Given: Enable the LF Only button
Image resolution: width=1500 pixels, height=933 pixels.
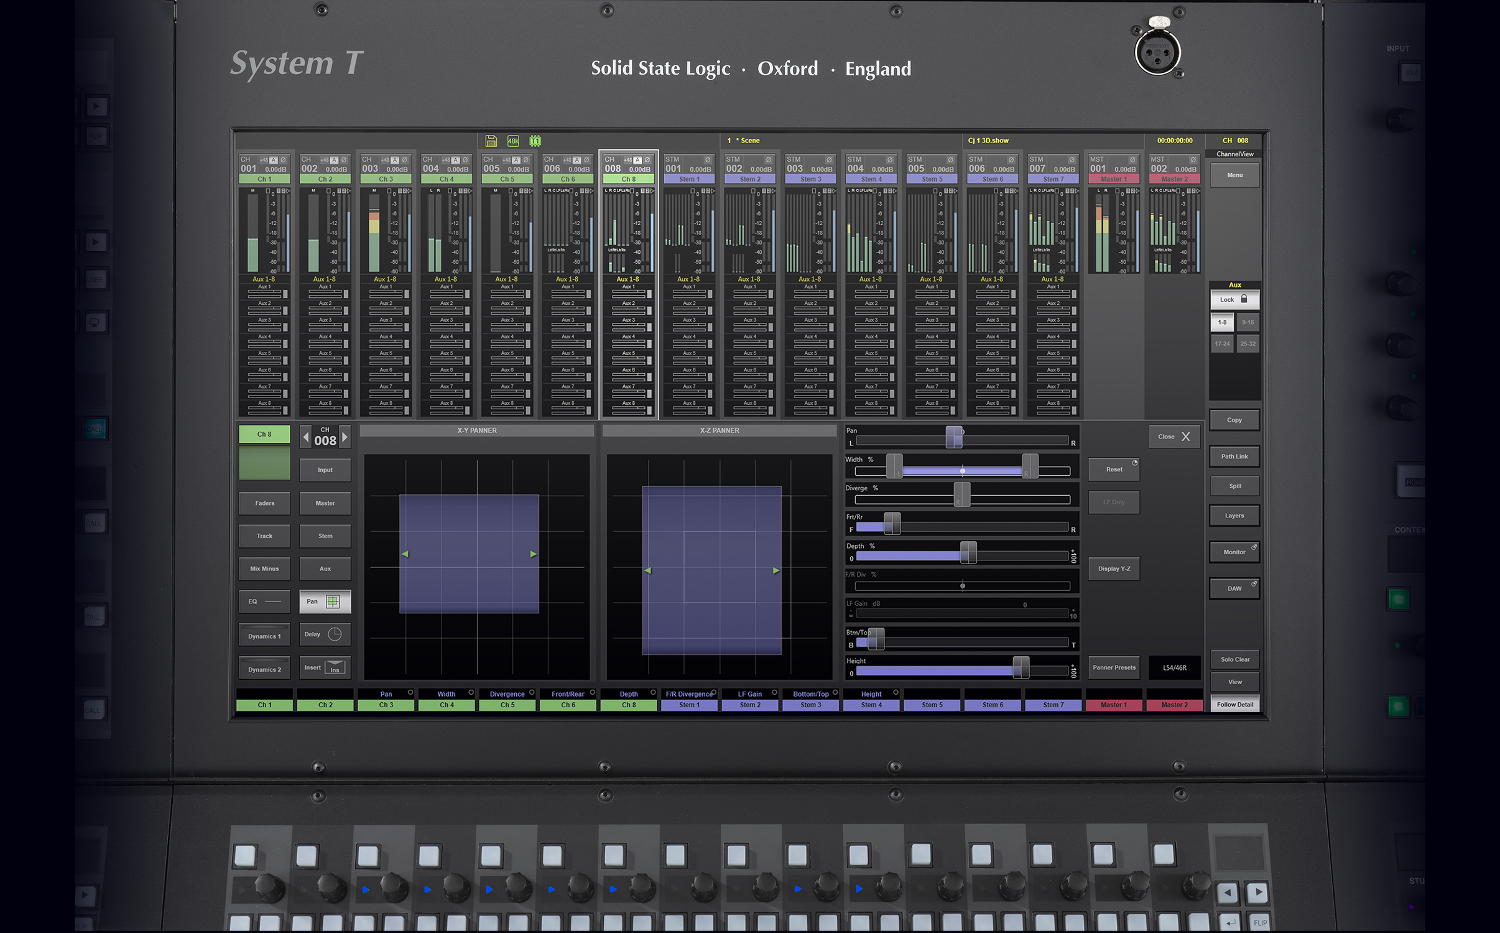Looking at the screenshot, I should coord(1114,502).
